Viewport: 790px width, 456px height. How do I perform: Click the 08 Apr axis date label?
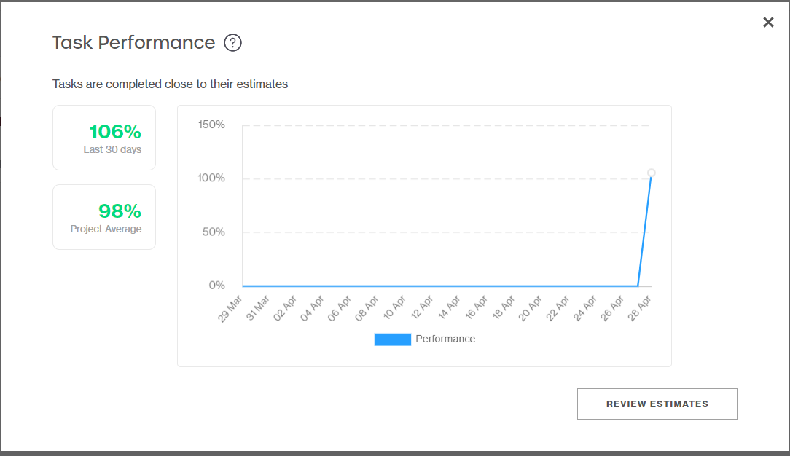pos(367,309)
